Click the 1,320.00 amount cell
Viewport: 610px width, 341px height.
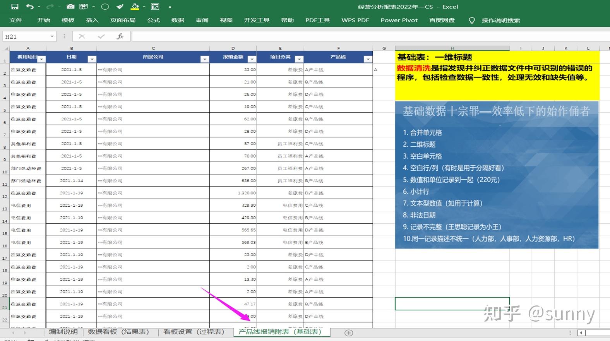233,193
